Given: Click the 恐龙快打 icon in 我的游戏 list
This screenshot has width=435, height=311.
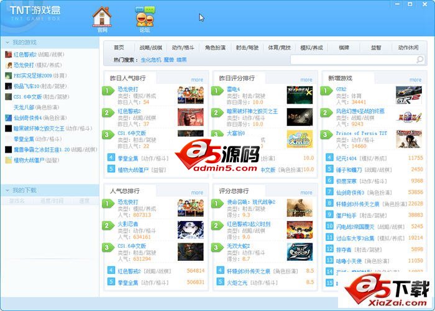Looking at the screenshot, I should [x=8, y=65].
